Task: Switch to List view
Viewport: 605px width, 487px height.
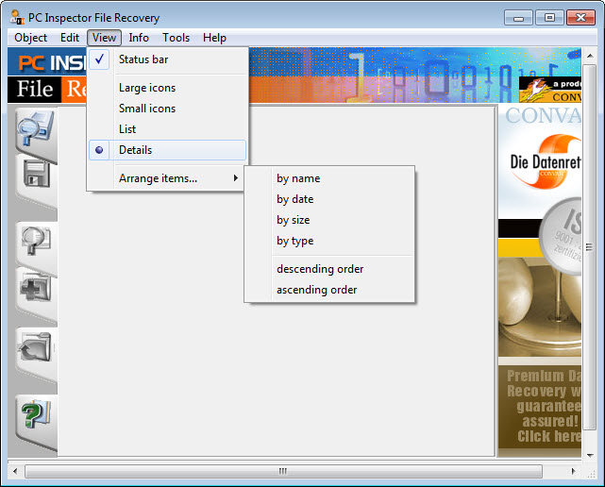Action: pos(167,129)
